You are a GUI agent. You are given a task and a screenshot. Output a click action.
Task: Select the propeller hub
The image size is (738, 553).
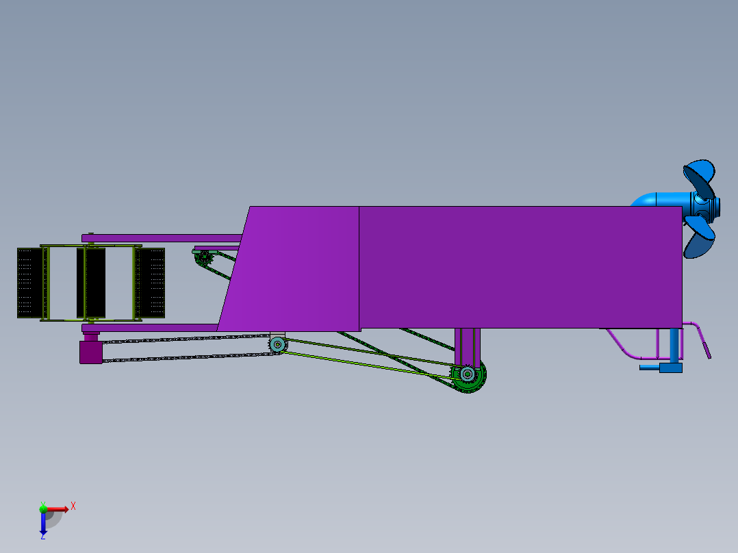(704, 207)
